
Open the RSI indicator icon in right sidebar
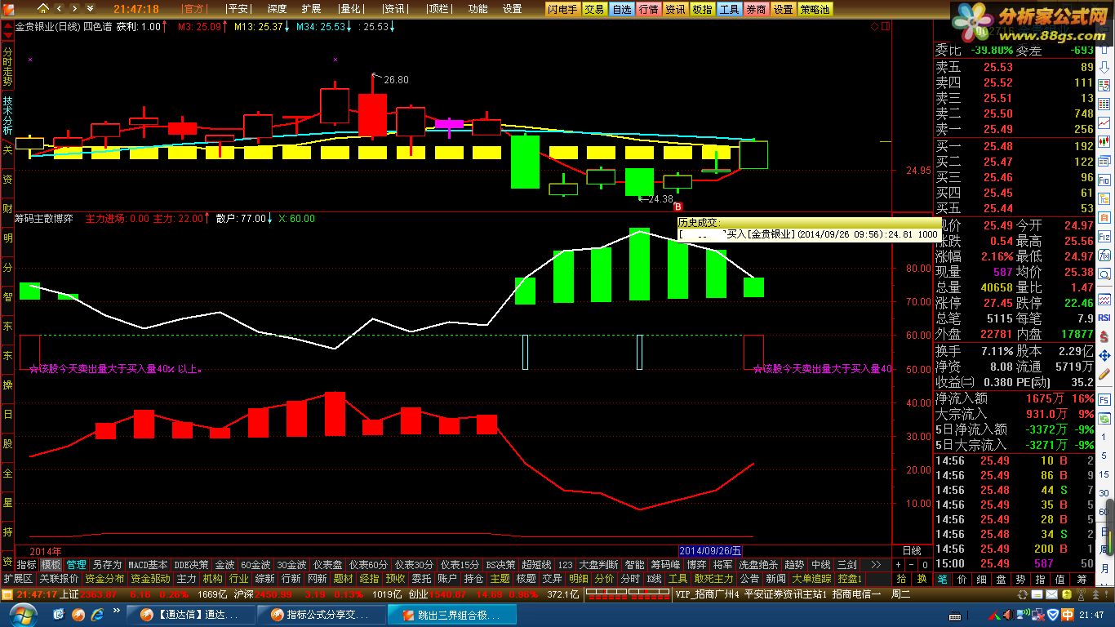pyautogui.click(x=1105, y=318)
